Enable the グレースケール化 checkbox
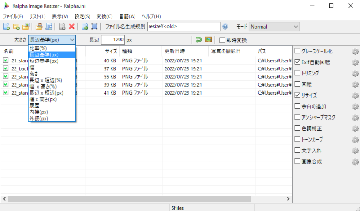 [x=297, y=51]
